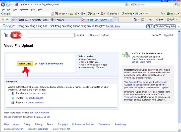Click Connect accounts next to Facebook
Screen dimensions: 181x132
(38, 93)
